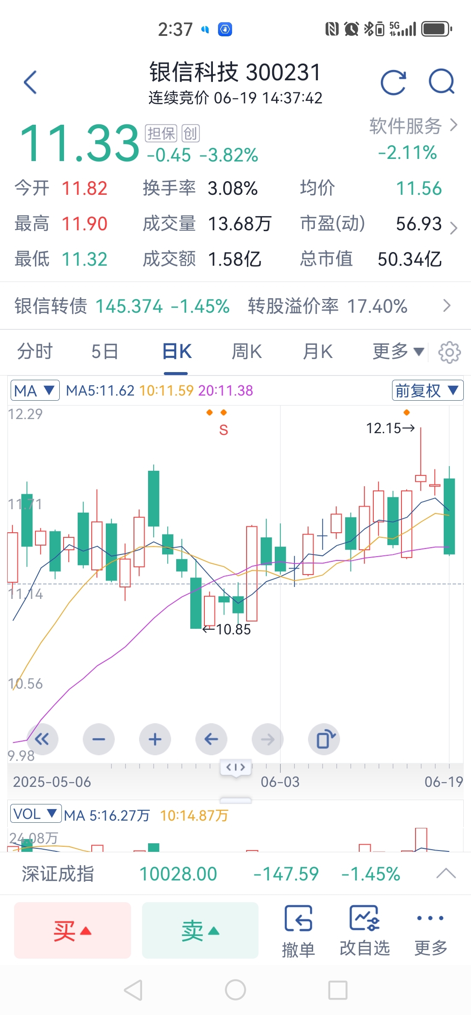Open the 前复权 adjustment dropdown
This screenshot has width=471, height=1015.
pos(427,390)
